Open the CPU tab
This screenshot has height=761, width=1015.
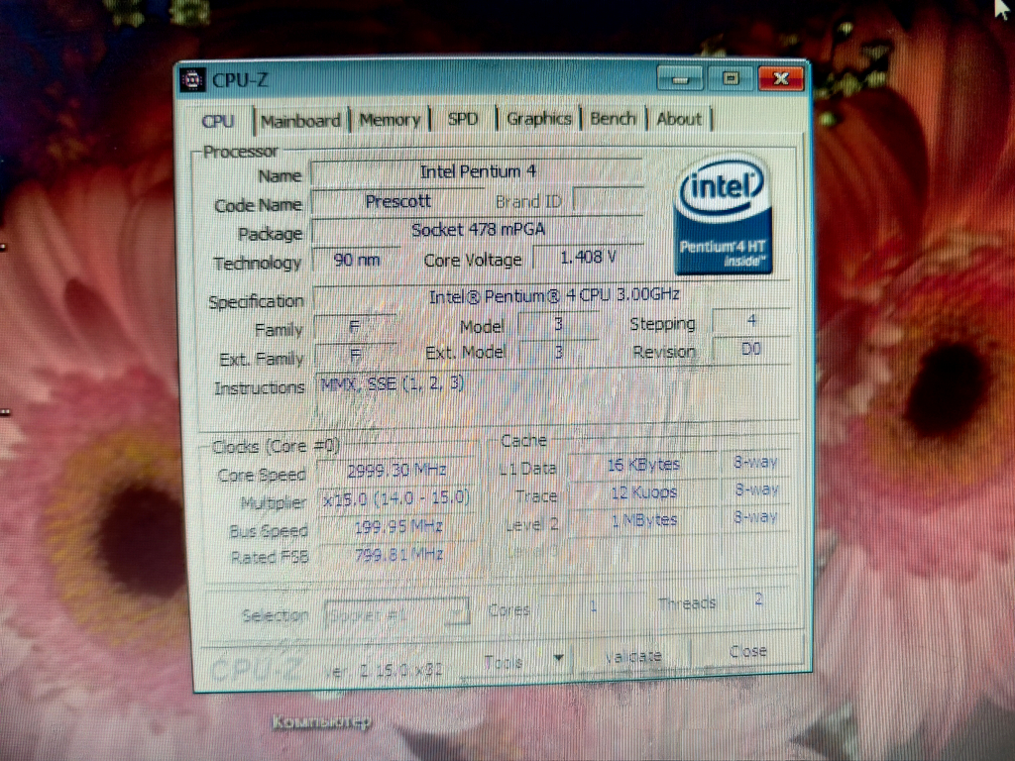click(x=218, y=121)
